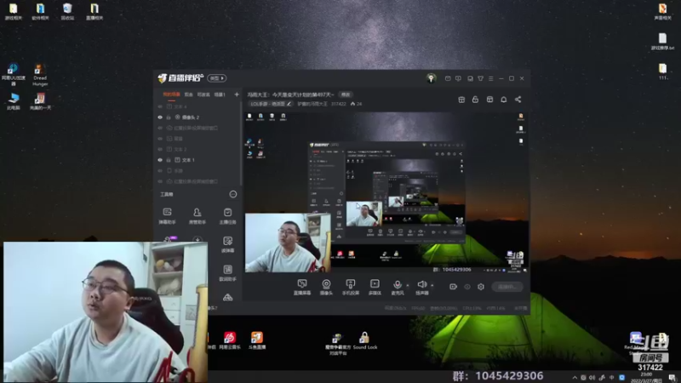Add a 多媒体 media source

coord(375,287)
